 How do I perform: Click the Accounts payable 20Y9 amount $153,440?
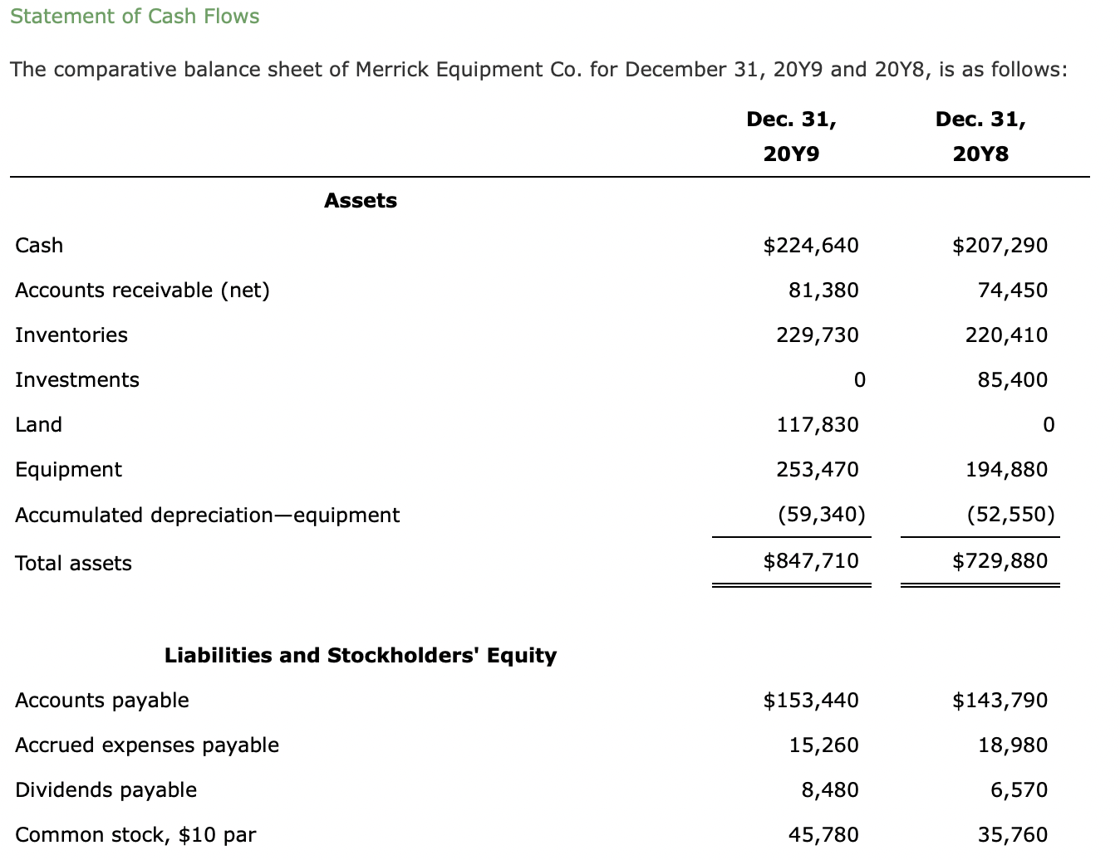pyautogui.click(x=811, y=700)
